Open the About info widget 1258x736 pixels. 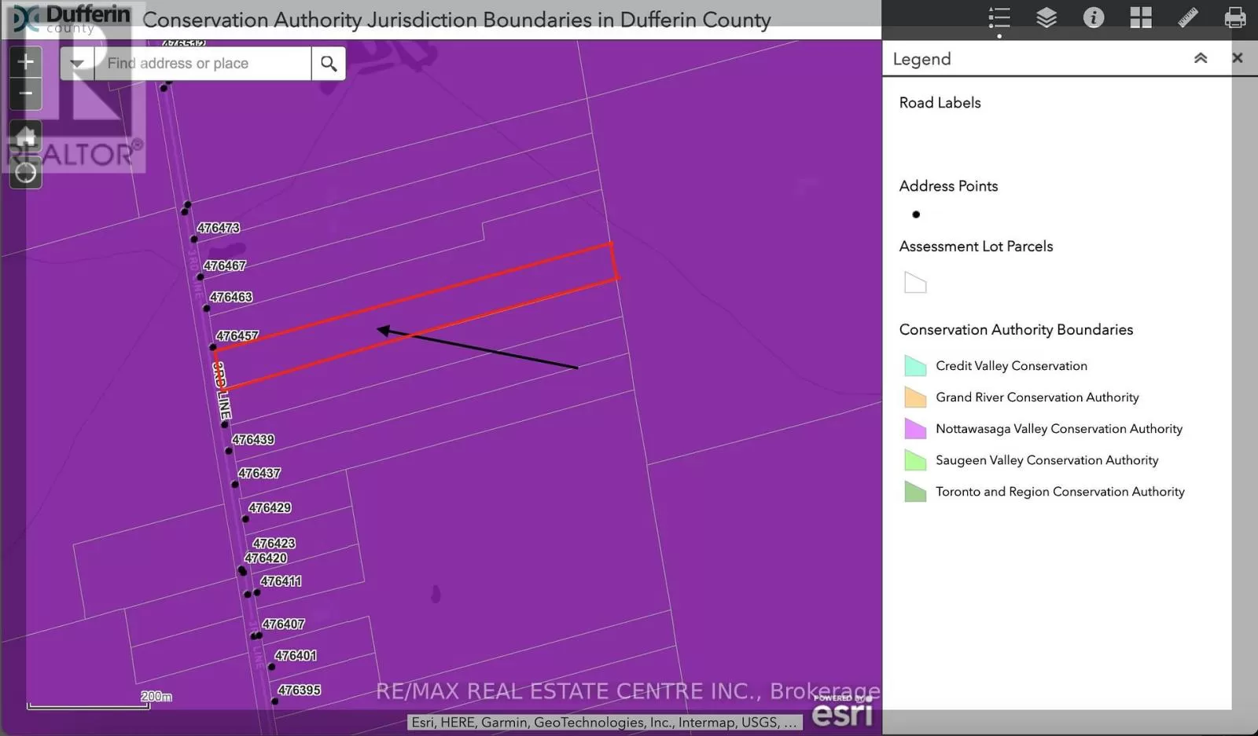1094,18
